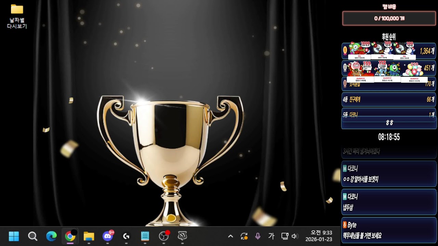Open the volume speaker tray icon

[x=295, y=236]
